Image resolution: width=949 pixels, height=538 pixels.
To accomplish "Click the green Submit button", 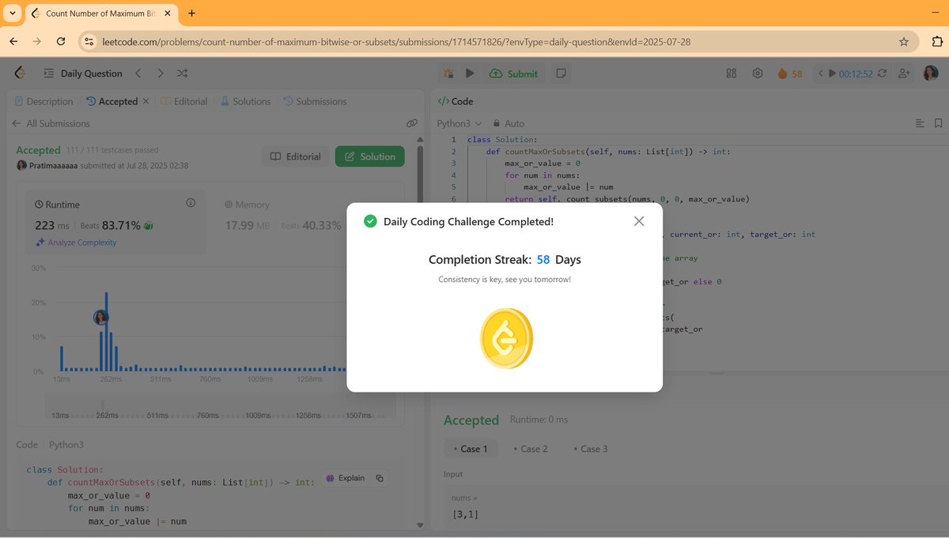I will 514,73.
